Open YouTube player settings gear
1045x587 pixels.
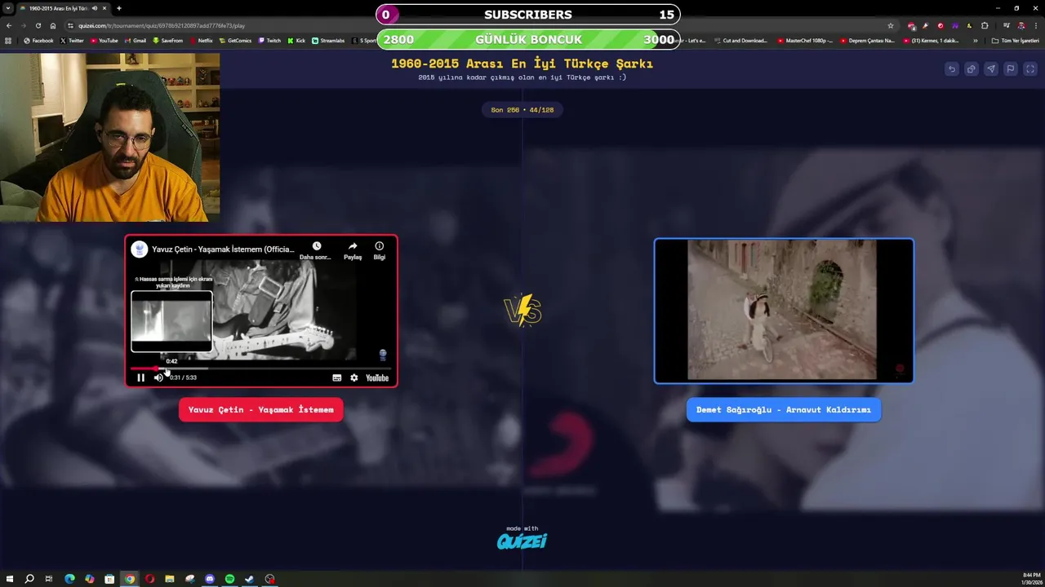354,377
